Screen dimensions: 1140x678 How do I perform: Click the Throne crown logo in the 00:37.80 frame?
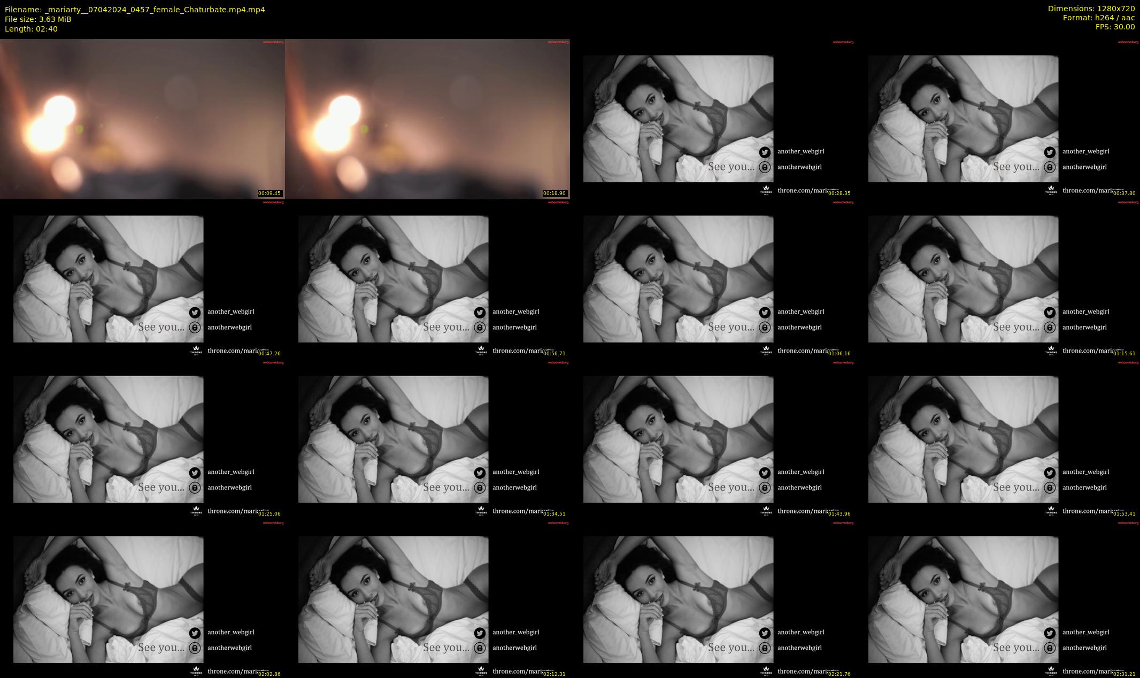pos(1051,190)
